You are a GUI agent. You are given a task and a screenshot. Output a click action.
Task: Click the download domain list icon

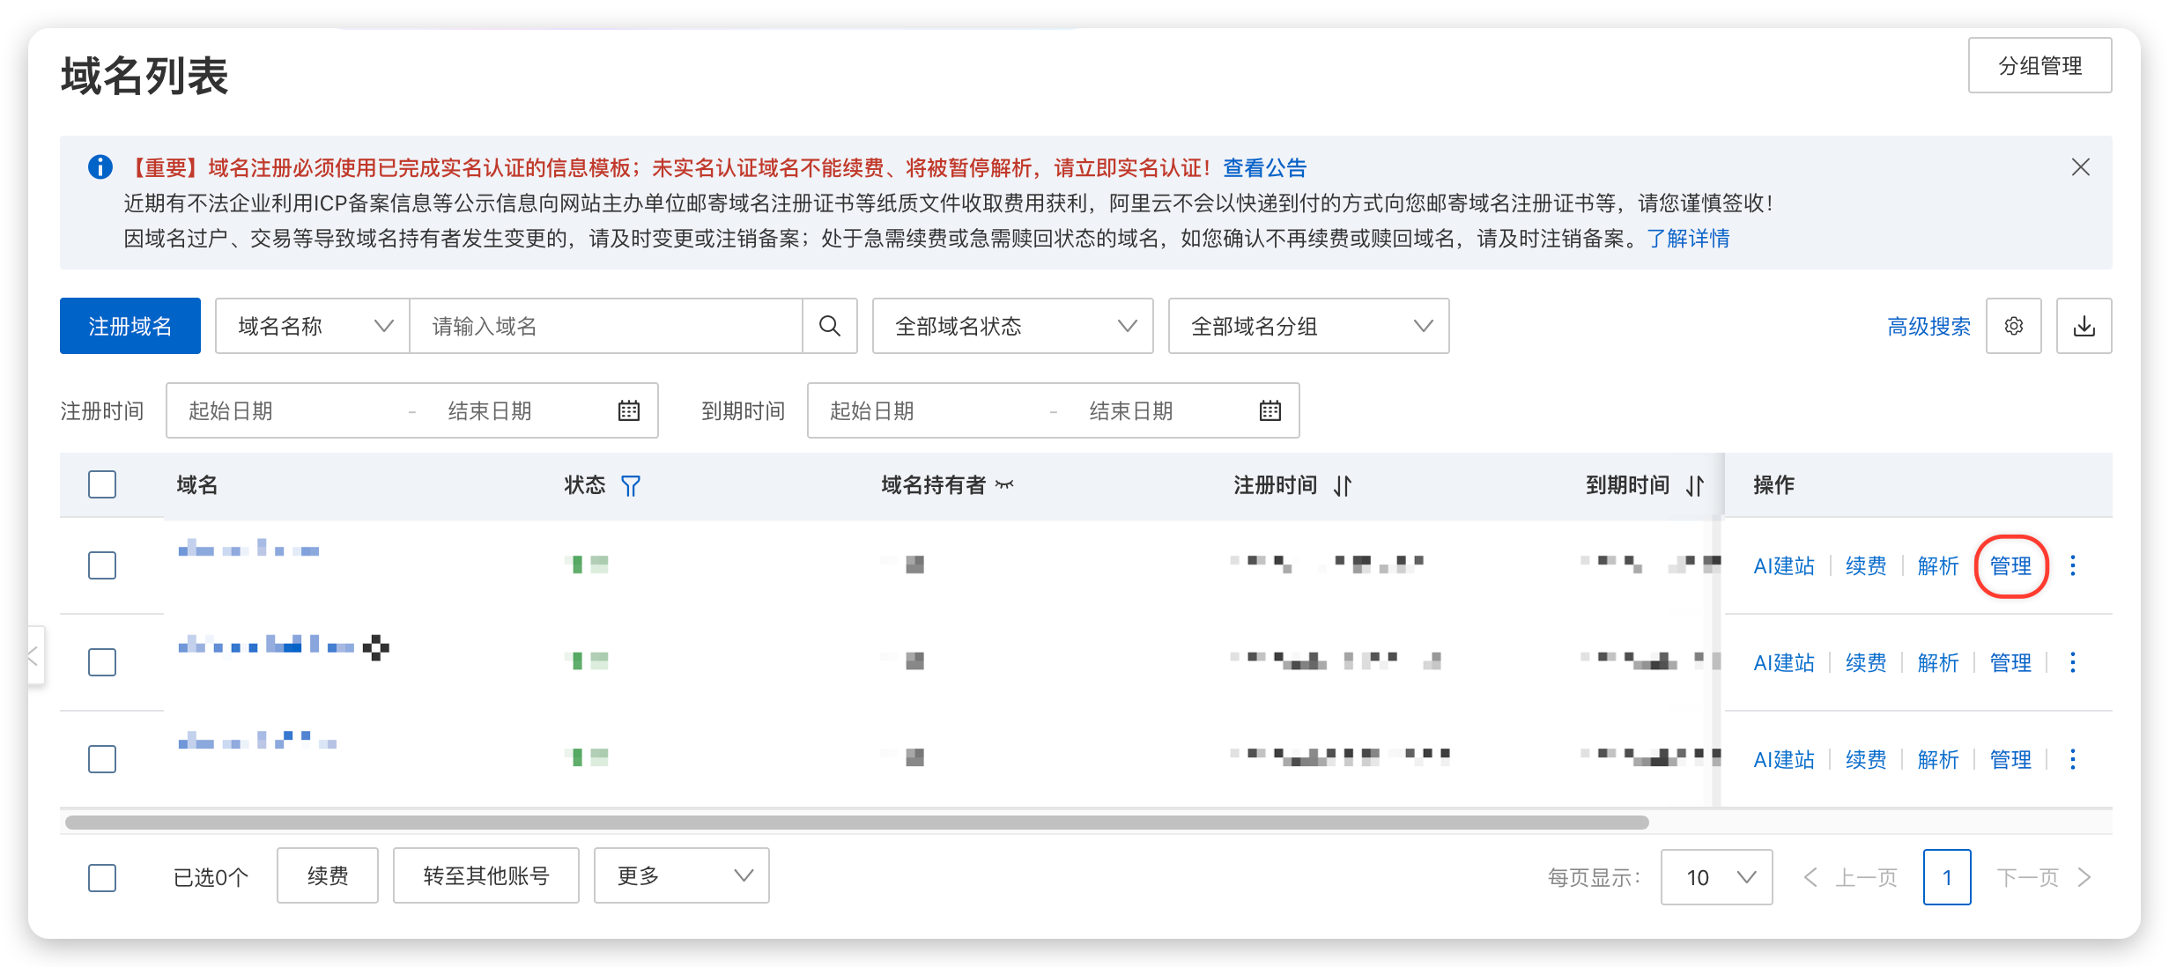2084,326
